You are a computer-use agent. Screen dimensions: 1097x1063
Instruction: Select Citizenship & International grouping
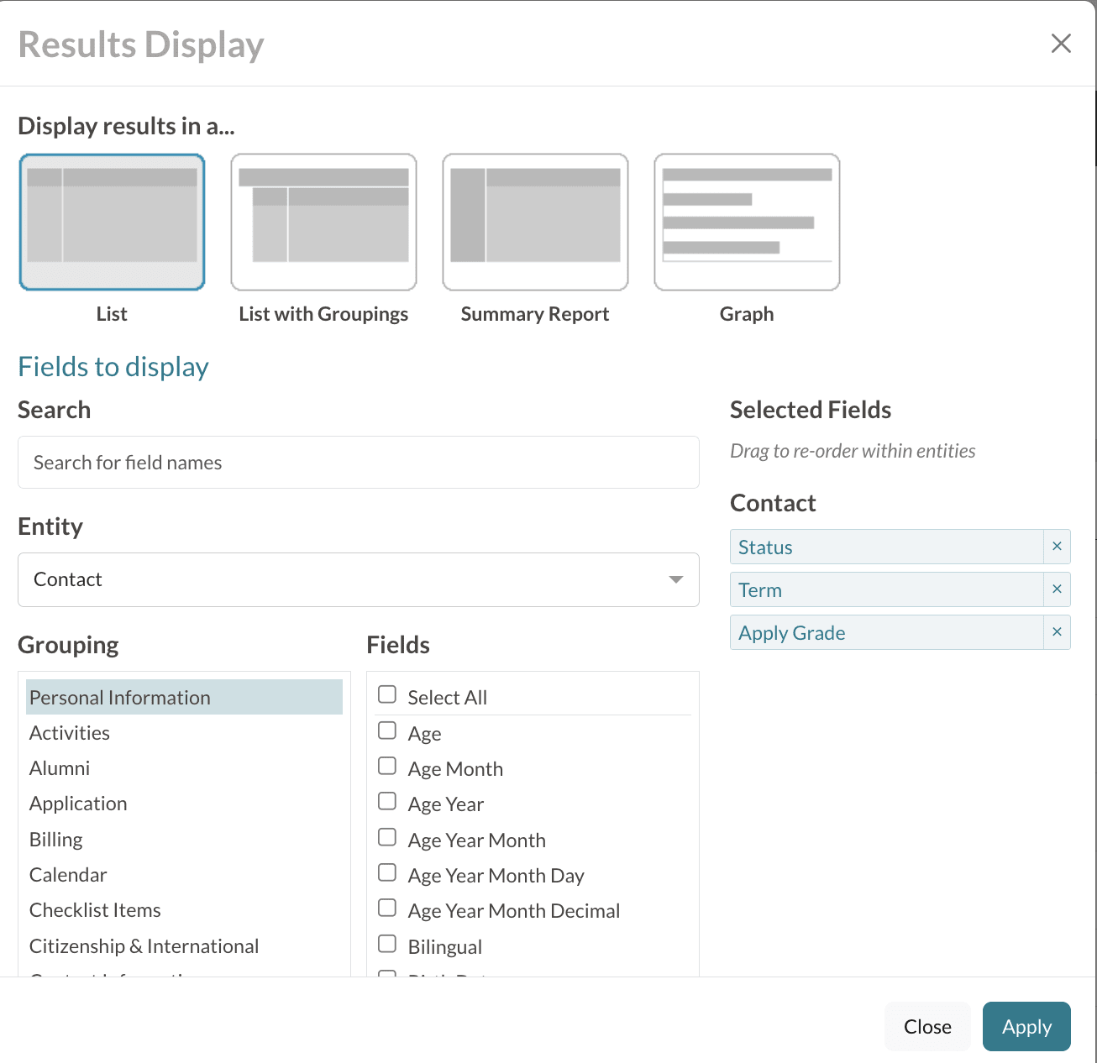(144, 946)
